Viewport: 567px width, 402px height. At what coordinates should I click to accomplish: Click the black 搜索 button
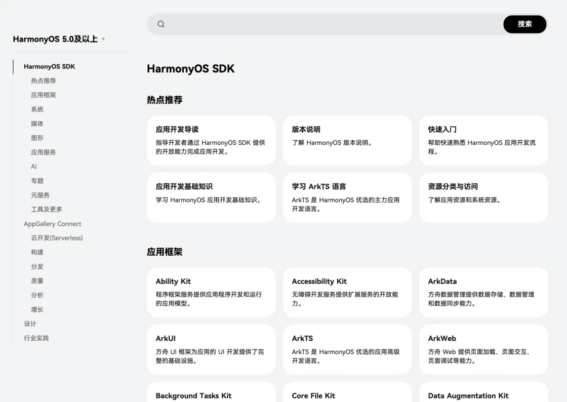(x=524, y=24)
